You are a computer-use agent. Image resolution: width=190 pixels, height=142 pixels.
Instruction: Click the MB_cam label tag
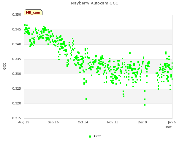(33, 12)
